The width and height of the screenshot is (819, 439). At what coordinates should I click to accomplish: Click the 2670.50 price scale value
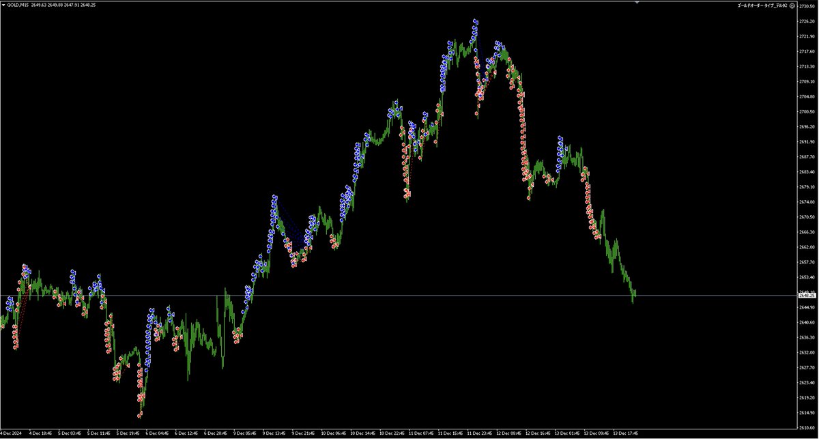(805, 217)
